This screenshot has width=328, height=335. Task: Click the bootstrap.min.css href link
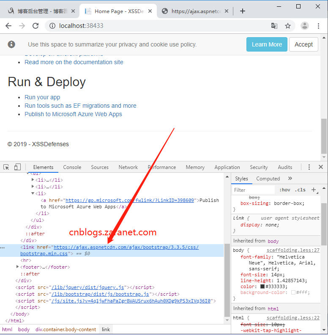coord(109,250)
